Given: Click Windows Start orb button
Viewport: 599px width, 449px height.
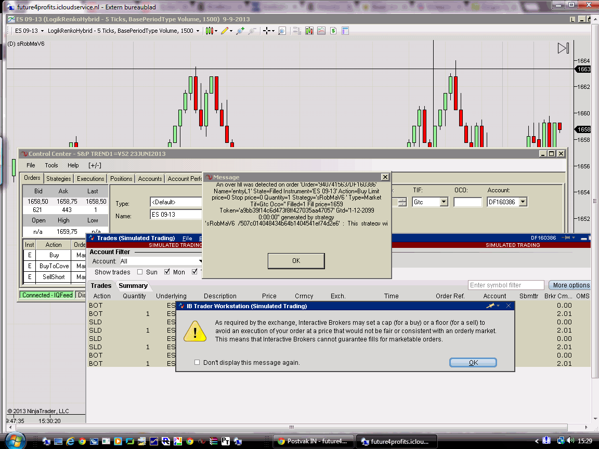Looking at the screenshot, I should [16, 441].
